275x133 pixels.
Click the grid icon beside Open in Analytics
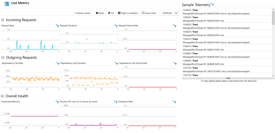[119, 13]
